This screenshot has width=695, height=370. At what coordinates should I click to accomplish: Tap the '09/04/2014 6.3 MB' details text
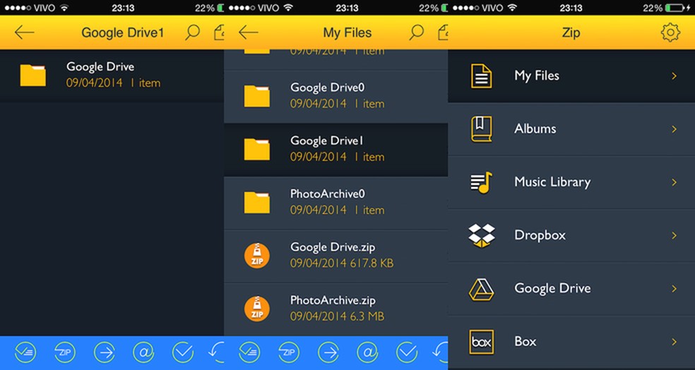(x=338, y=316)
